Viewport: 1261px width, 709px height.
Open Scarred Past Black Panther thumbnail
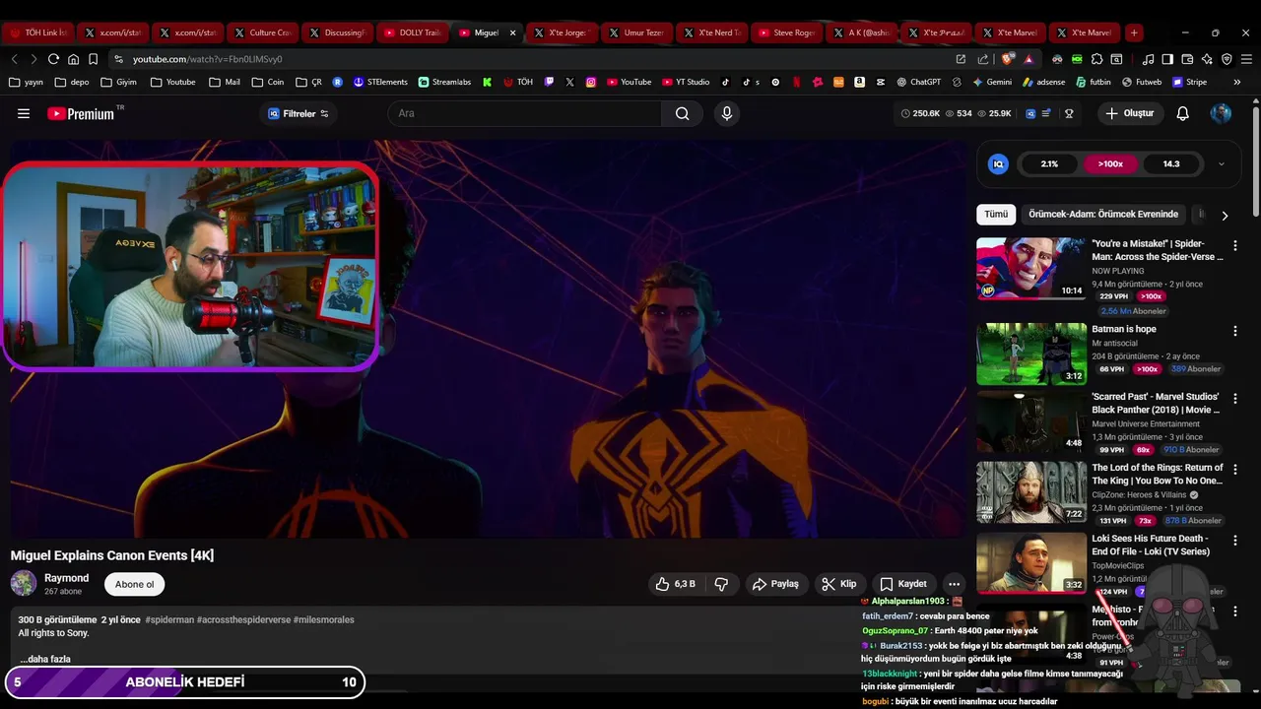1031,421
